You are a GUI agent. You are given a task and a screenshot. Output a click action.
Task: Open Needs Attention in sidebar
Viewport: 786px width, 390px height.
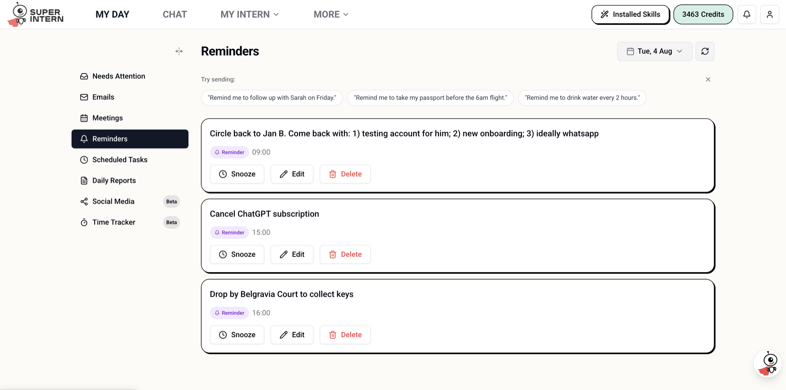click(130, 76)
